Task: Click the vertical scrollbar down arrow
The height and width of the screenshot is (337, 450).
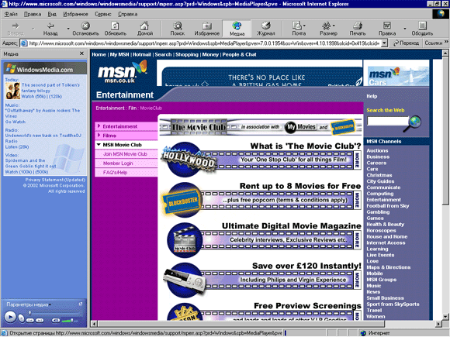Action: pyautogui.click(x=445, y=316)
